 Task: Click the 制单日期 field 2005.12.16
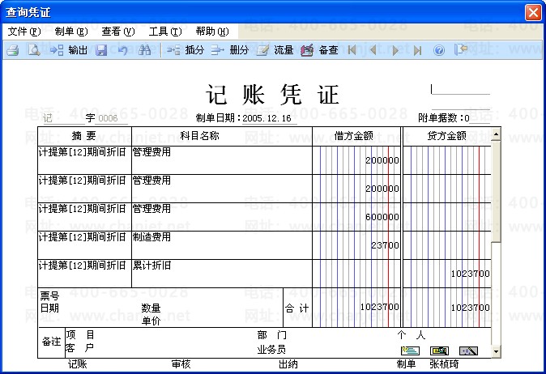[x=269, y=118]
